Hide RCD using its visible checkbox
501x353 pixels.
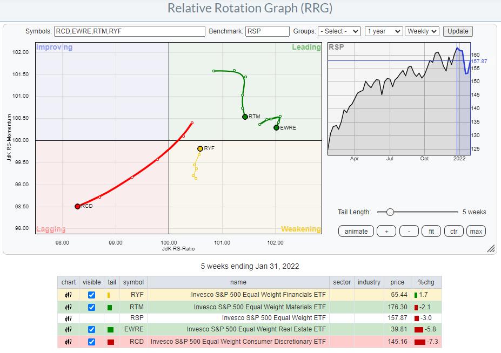(x=91, y=342)
